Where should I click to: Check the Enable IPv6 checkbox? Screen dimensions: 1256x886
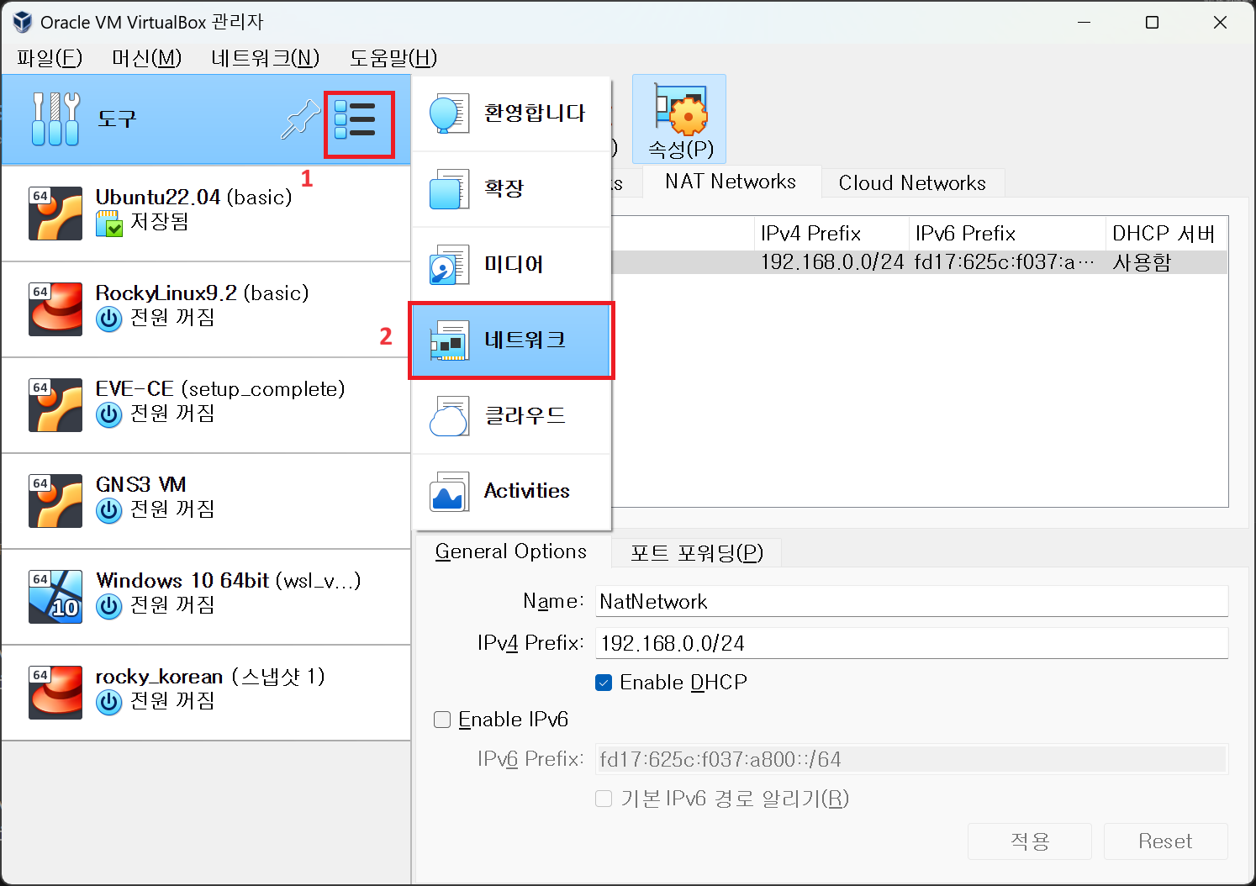pyautogui.click(x=442, y=720)
